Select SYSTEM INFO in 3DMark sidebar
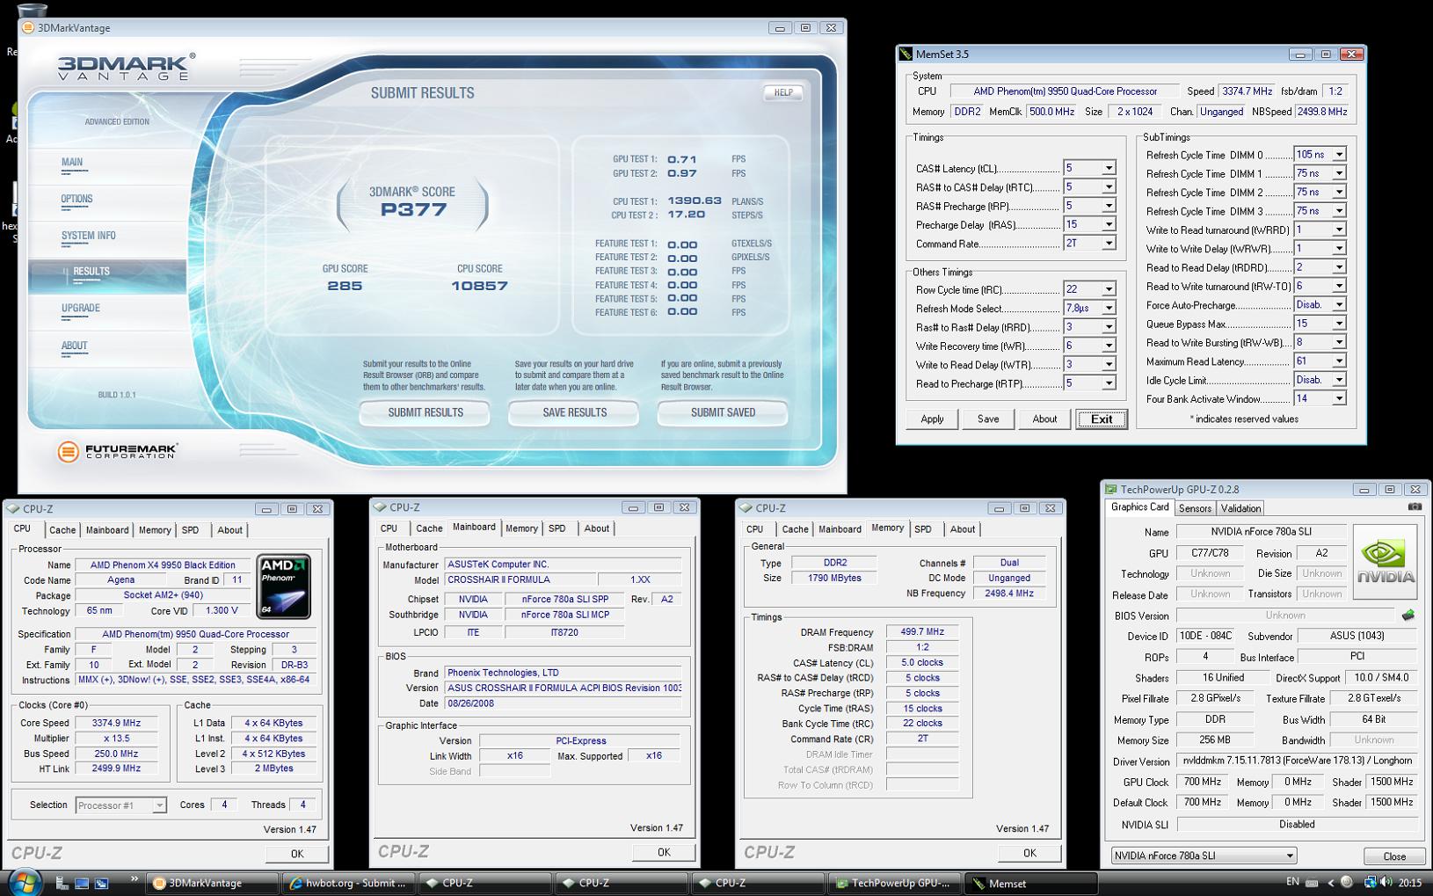 pyautogui.click(x=88, y=236)
